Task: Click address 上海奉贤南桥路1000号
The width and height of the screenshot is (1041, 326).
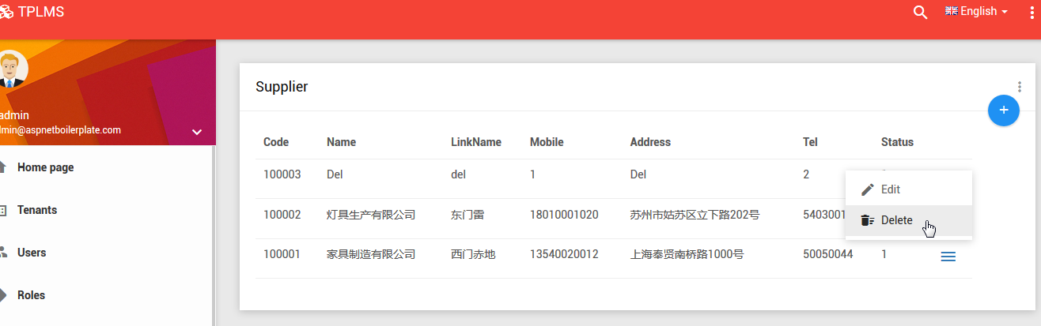Action: tap(687, 254)
